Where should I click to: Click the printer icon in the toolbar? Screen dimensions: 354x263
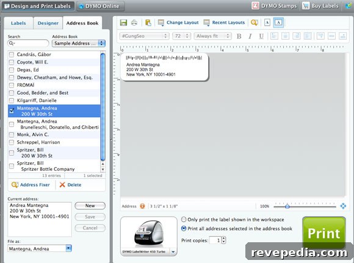(x=134, y=23)
